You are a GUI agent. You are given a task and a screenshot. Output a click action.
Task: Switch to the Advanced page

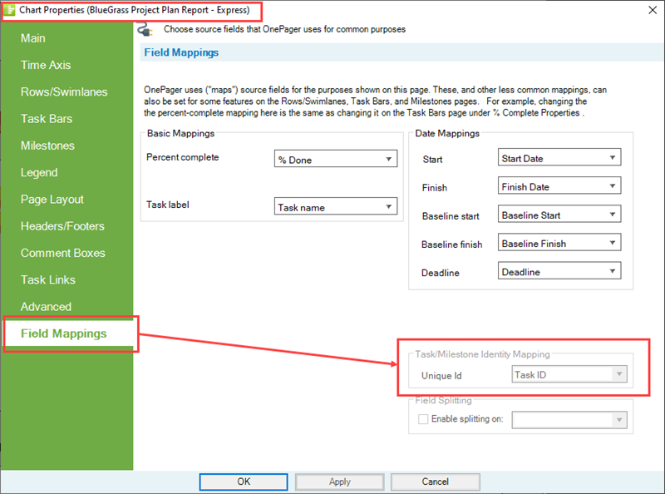pyautogui.click(x=46, y=306)
